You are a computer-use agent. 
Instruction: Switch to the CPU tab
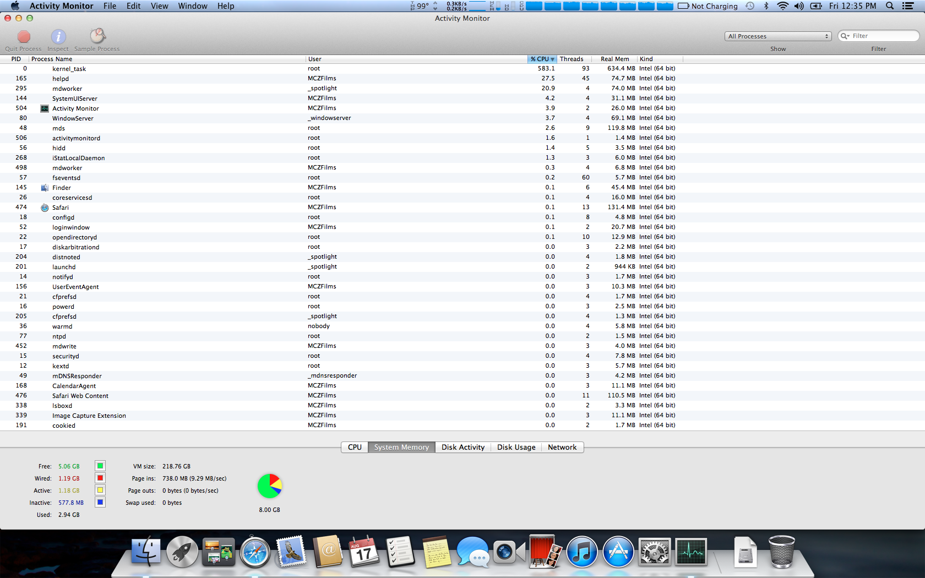coord(355,447)
